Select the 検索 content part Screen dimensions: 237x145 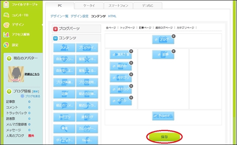pyautogui.click(x=64, y=129)
